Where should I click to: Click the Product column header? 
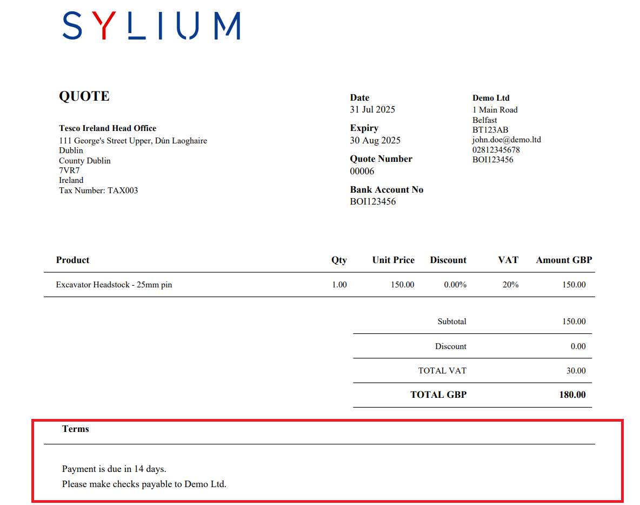point(72,260)
